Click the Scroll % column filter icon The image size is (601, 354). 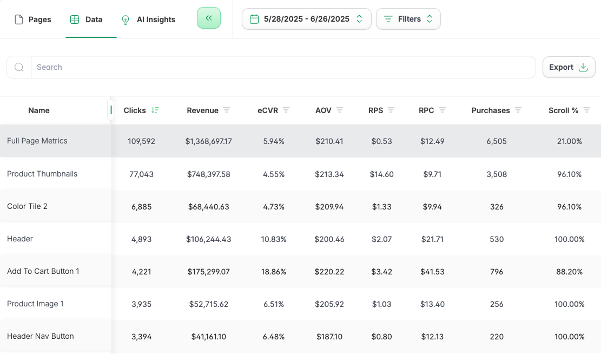587,110
